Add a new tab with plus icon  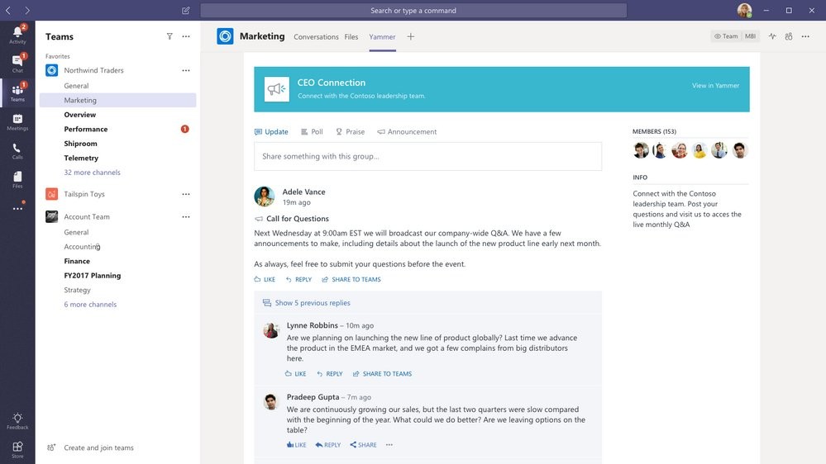[410, 36]
